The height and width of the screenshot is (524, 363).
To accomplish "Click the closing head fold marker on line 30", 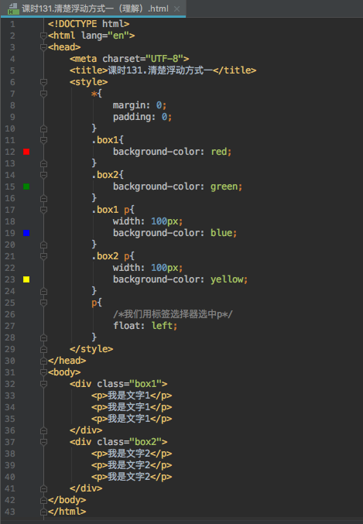I will point(43,361).
